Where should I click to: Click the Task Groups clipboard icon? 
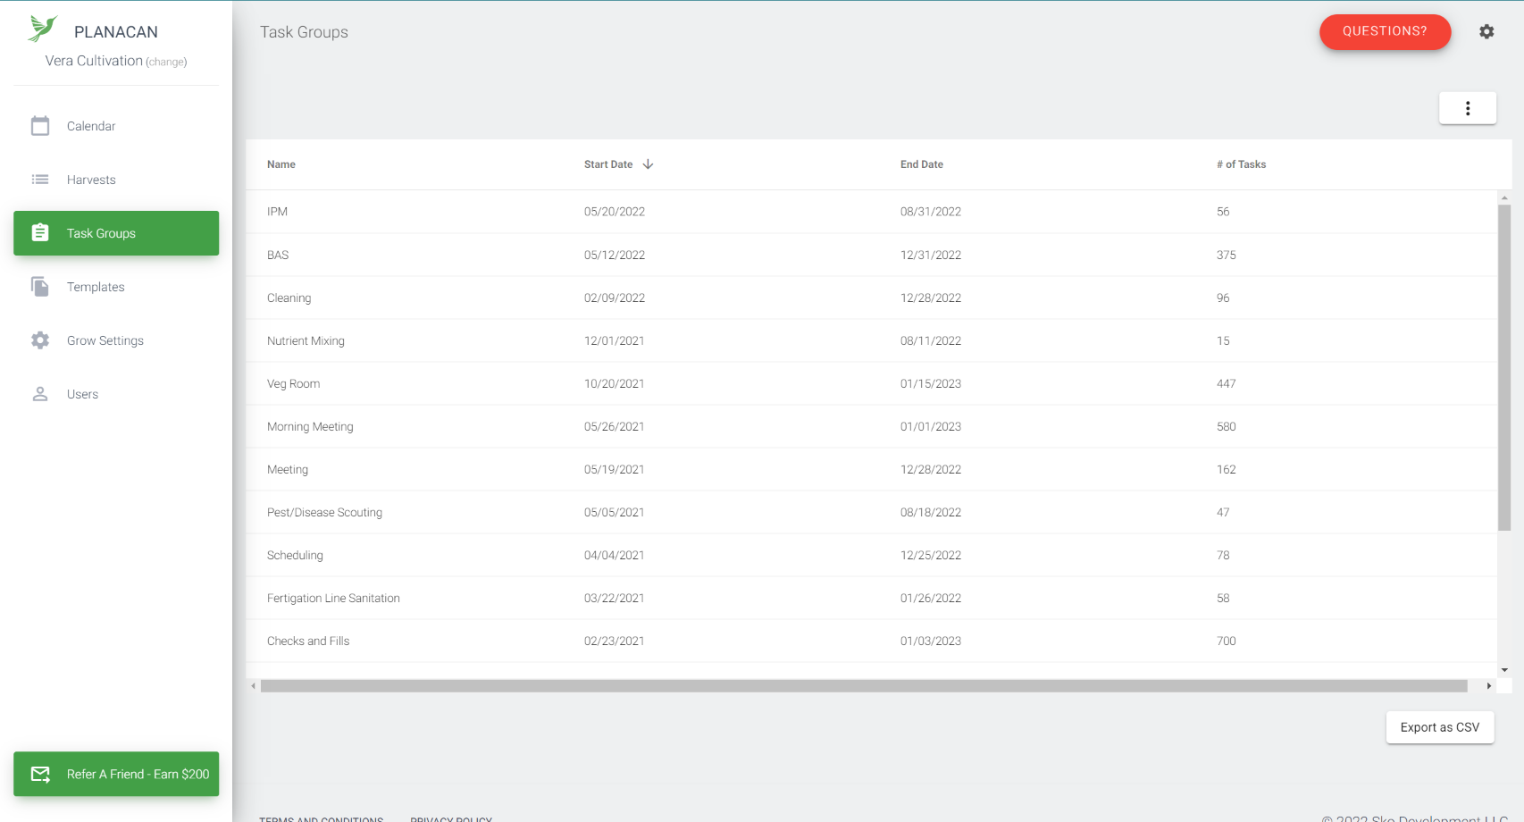point(40,231)
